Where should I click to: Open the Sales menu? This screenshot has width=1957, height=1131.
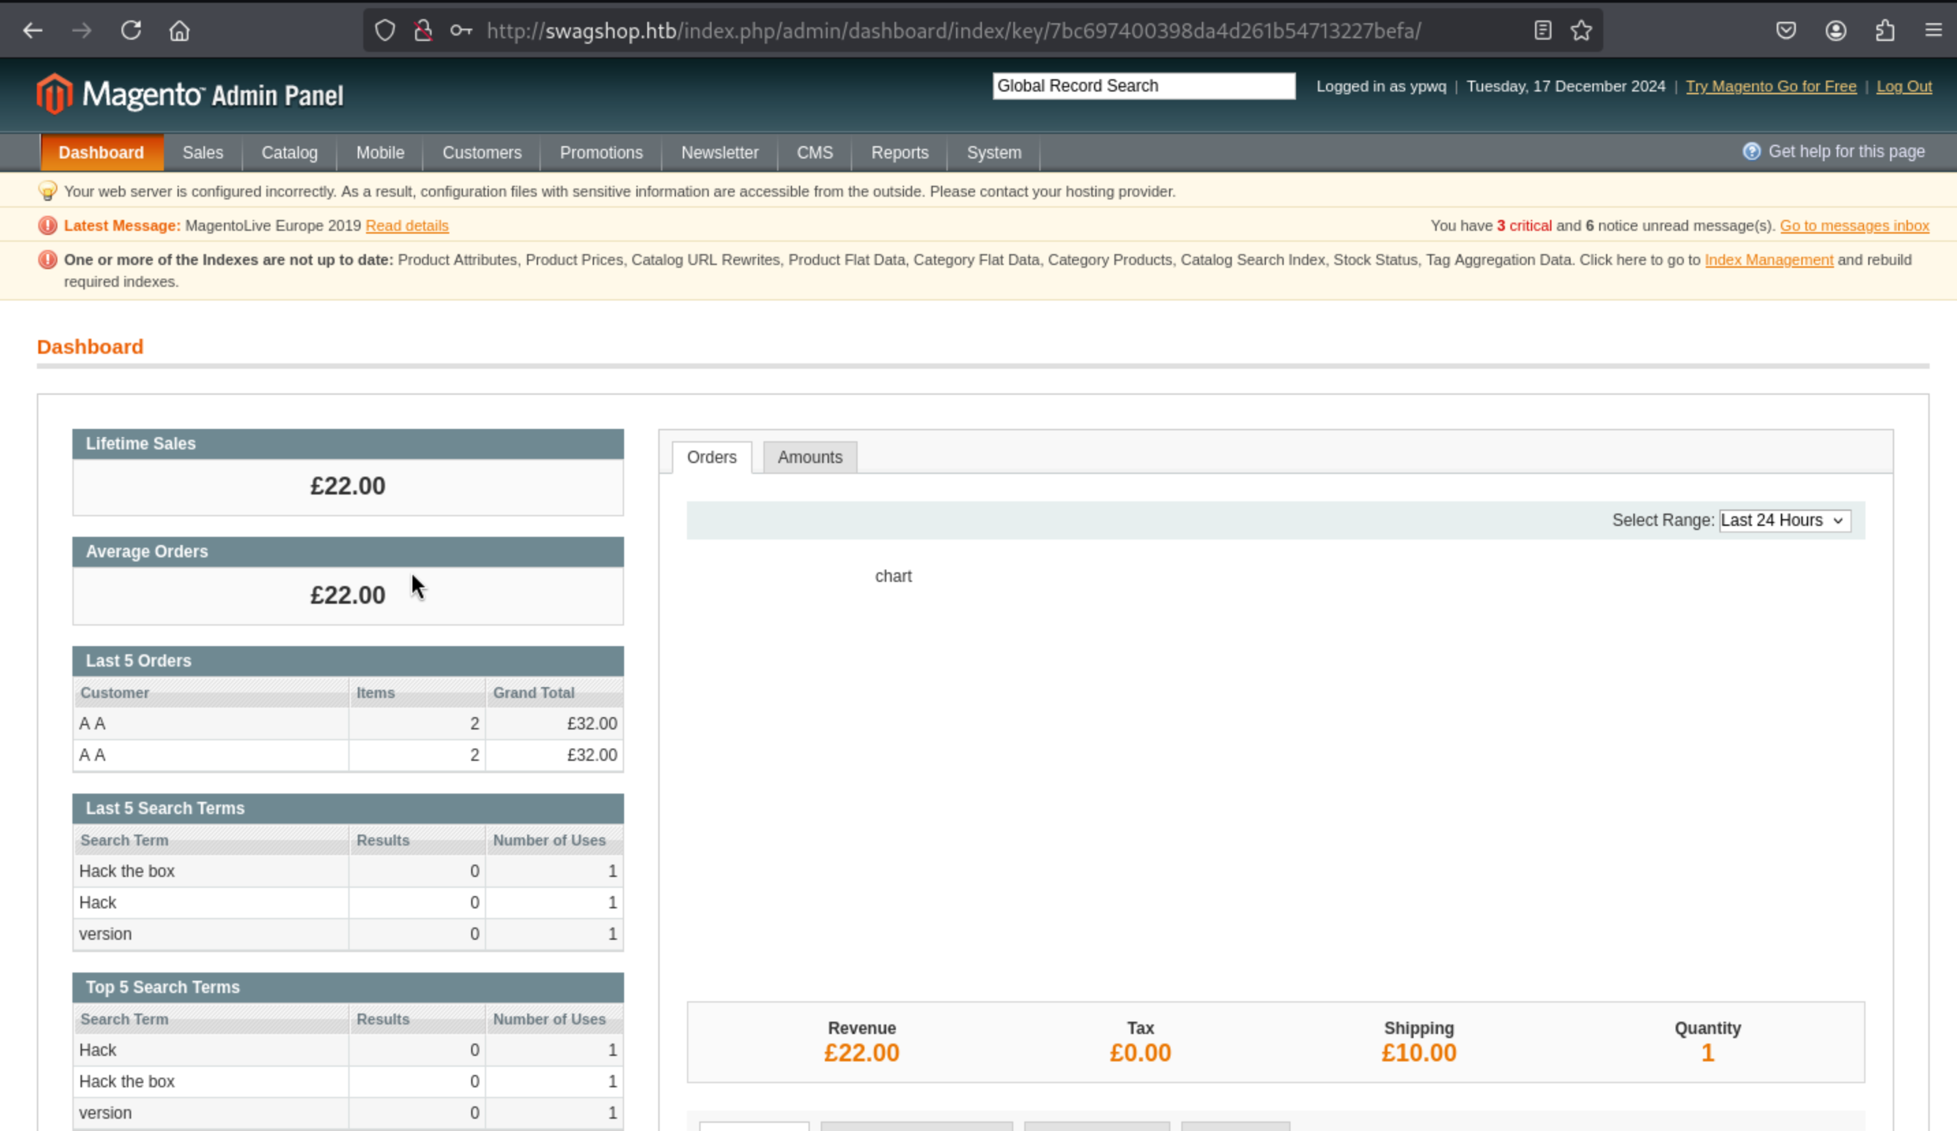[203, 153]
